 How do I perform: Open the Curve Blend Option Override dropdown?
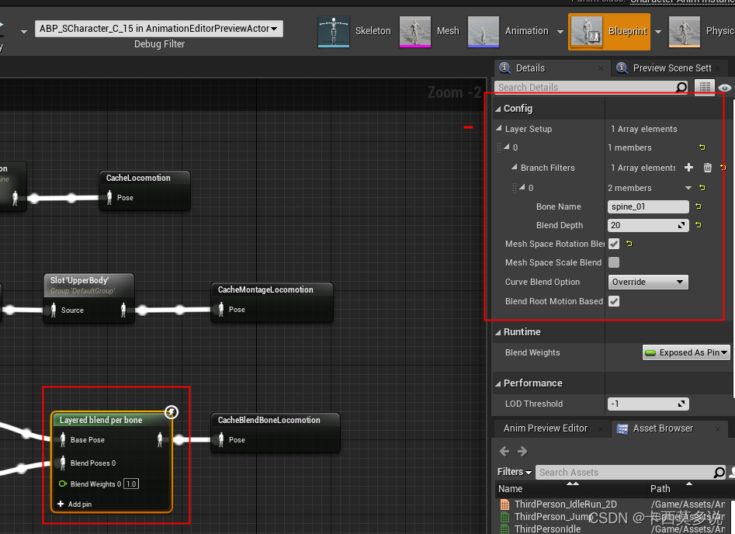coord(647,282)
